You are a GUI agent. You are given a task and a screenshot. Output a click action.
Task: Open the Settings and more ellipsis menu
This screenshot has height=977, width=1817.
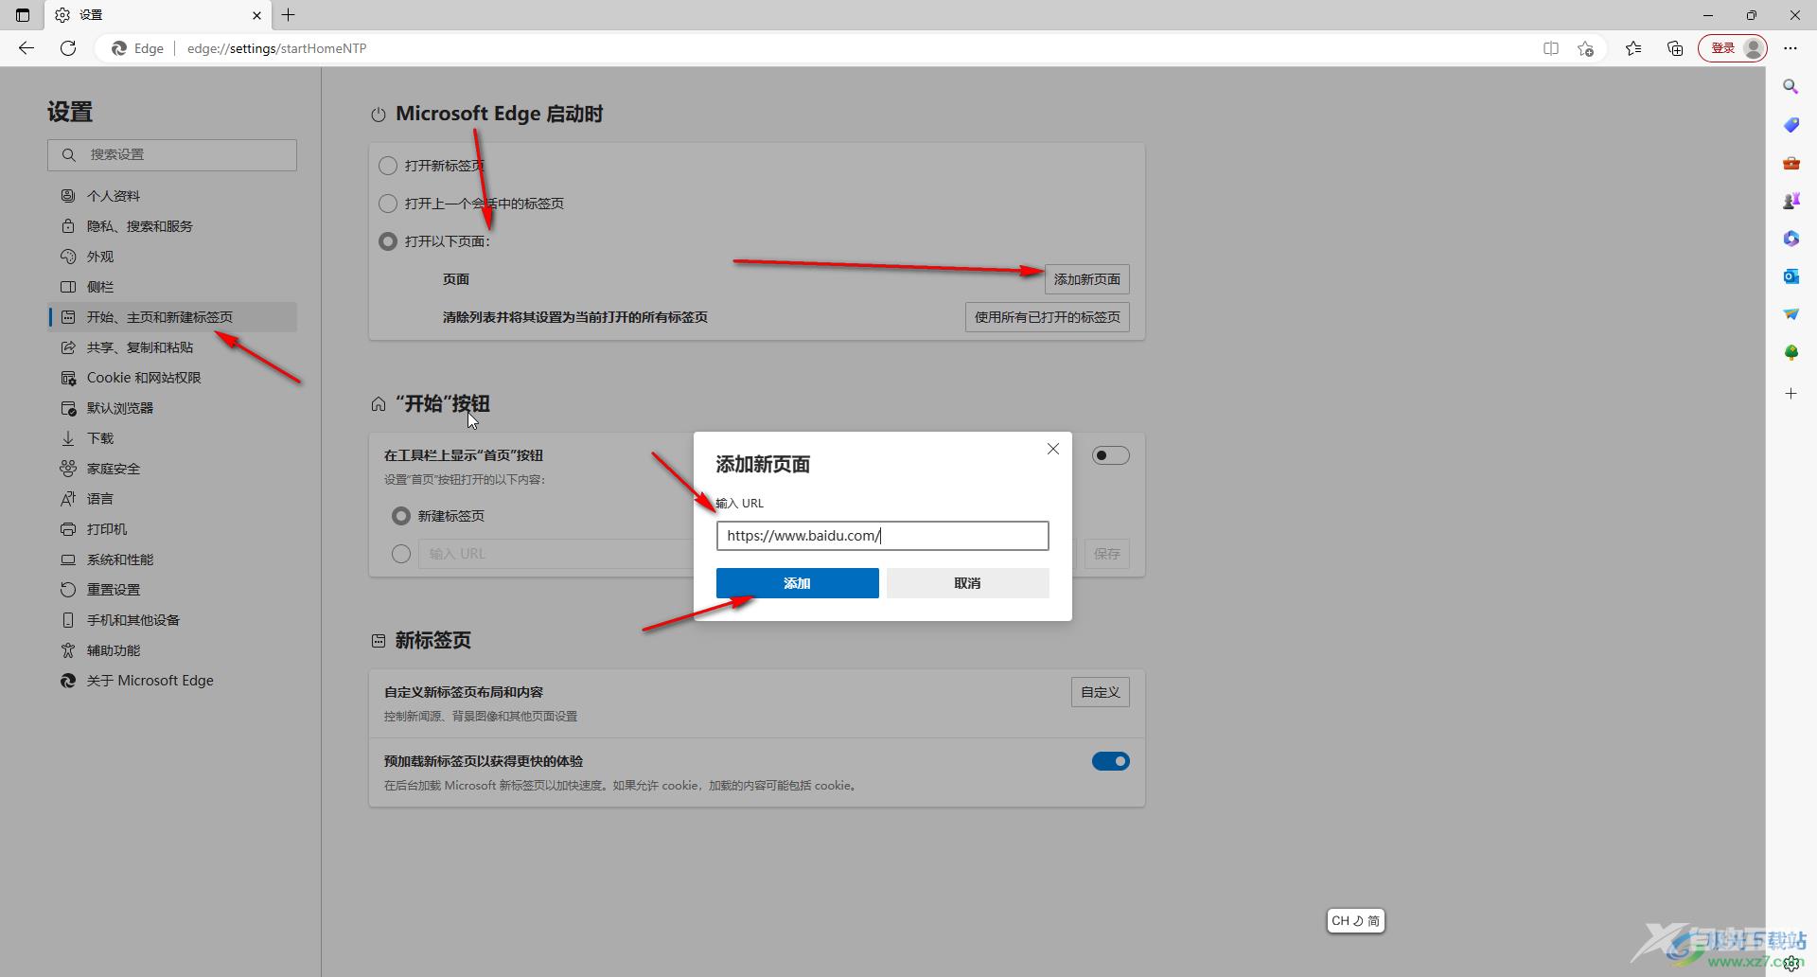pyautogui.click(x=1791, y=48)
